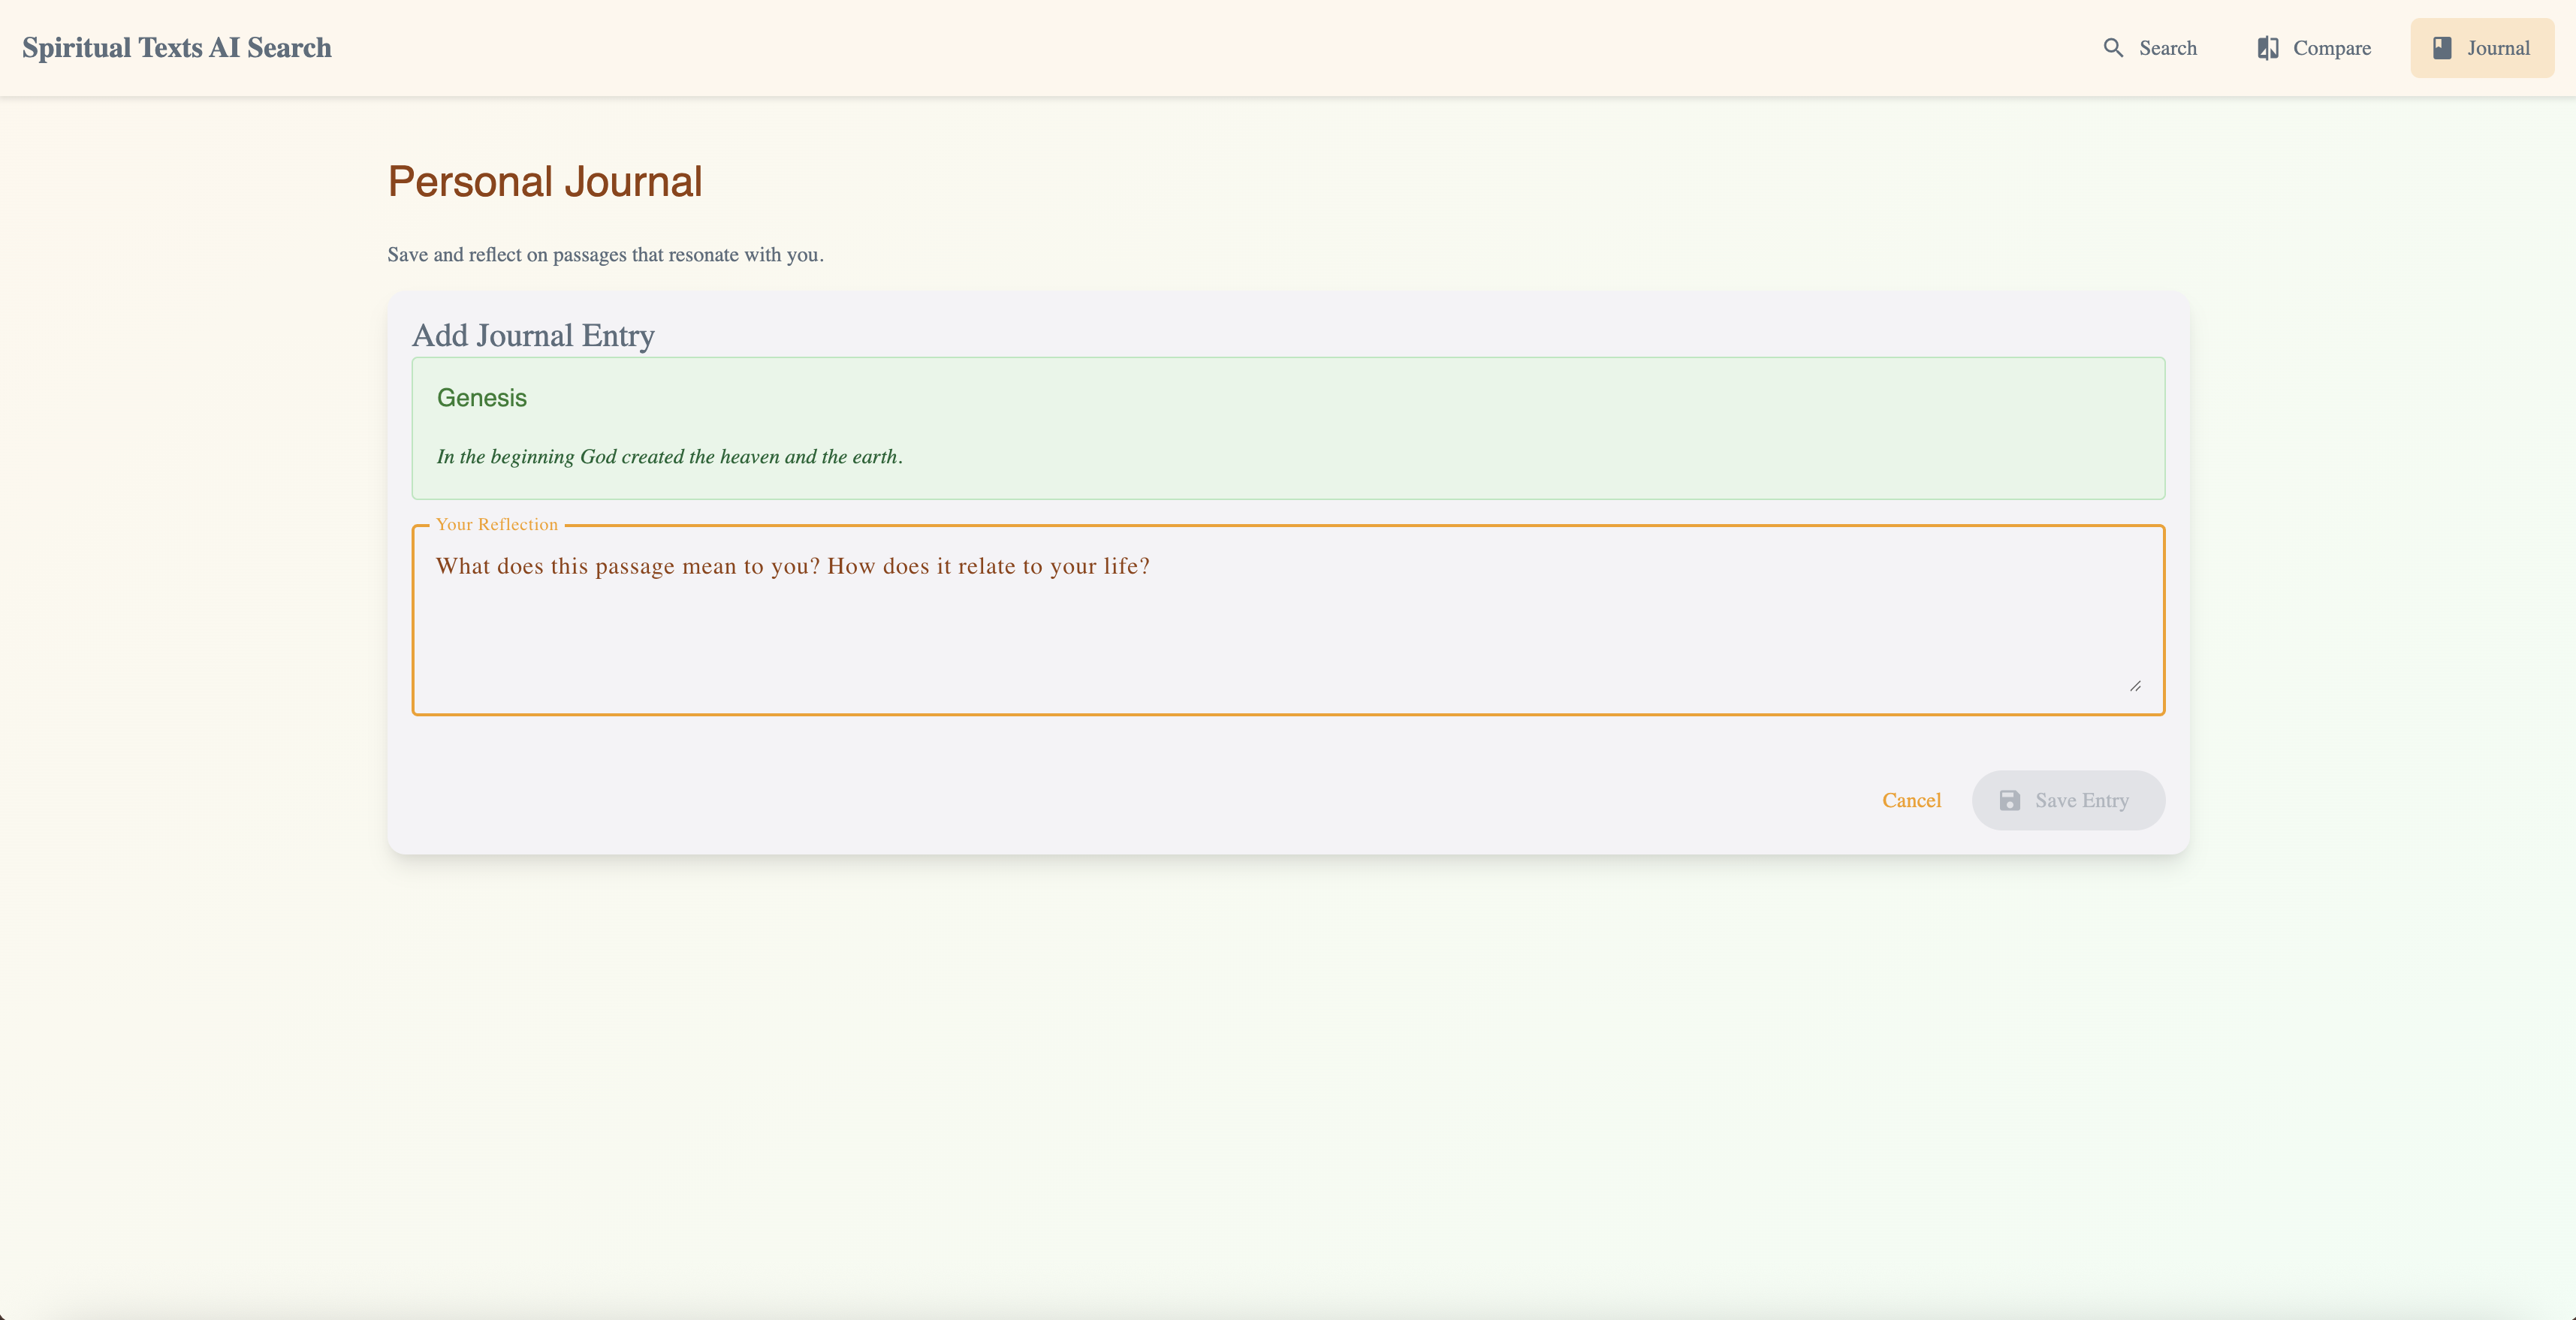This screenshot has width=2576, height=1320.
Task: Click the Genesis passage title
Action: coord(481,398)
